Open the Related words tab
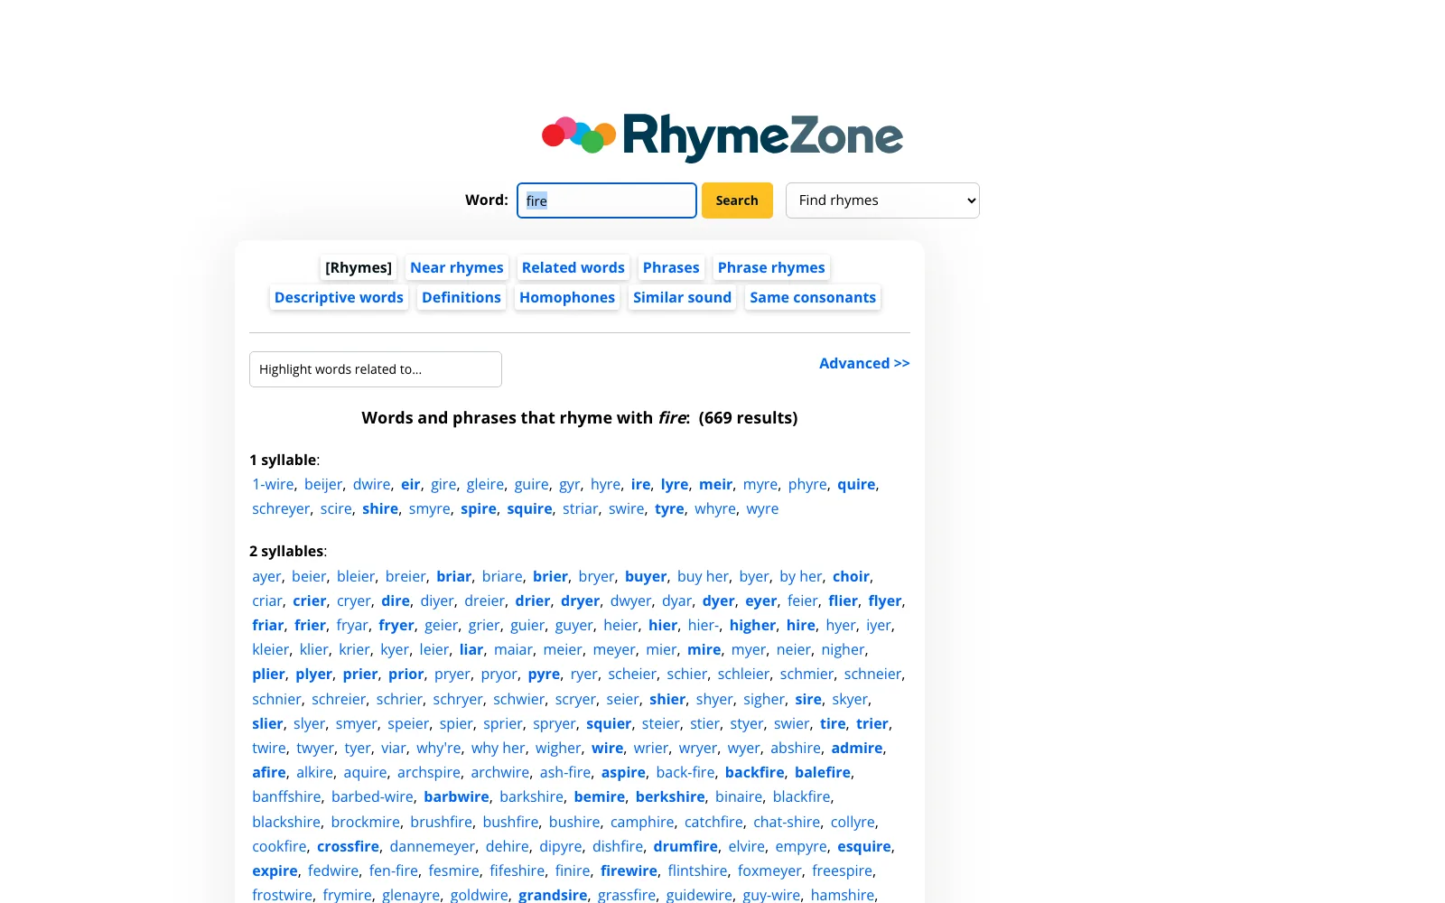Screen dimensions: 1445x903 coord(573,267)
